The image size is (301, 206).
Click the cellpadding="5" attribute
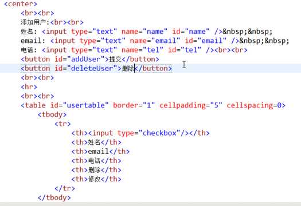pyautogui.click(x=191, y=105)
